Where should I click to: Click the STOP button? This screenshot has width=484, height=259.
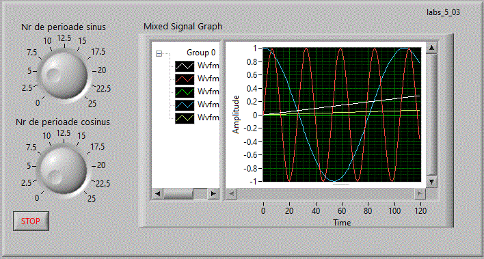31,221
